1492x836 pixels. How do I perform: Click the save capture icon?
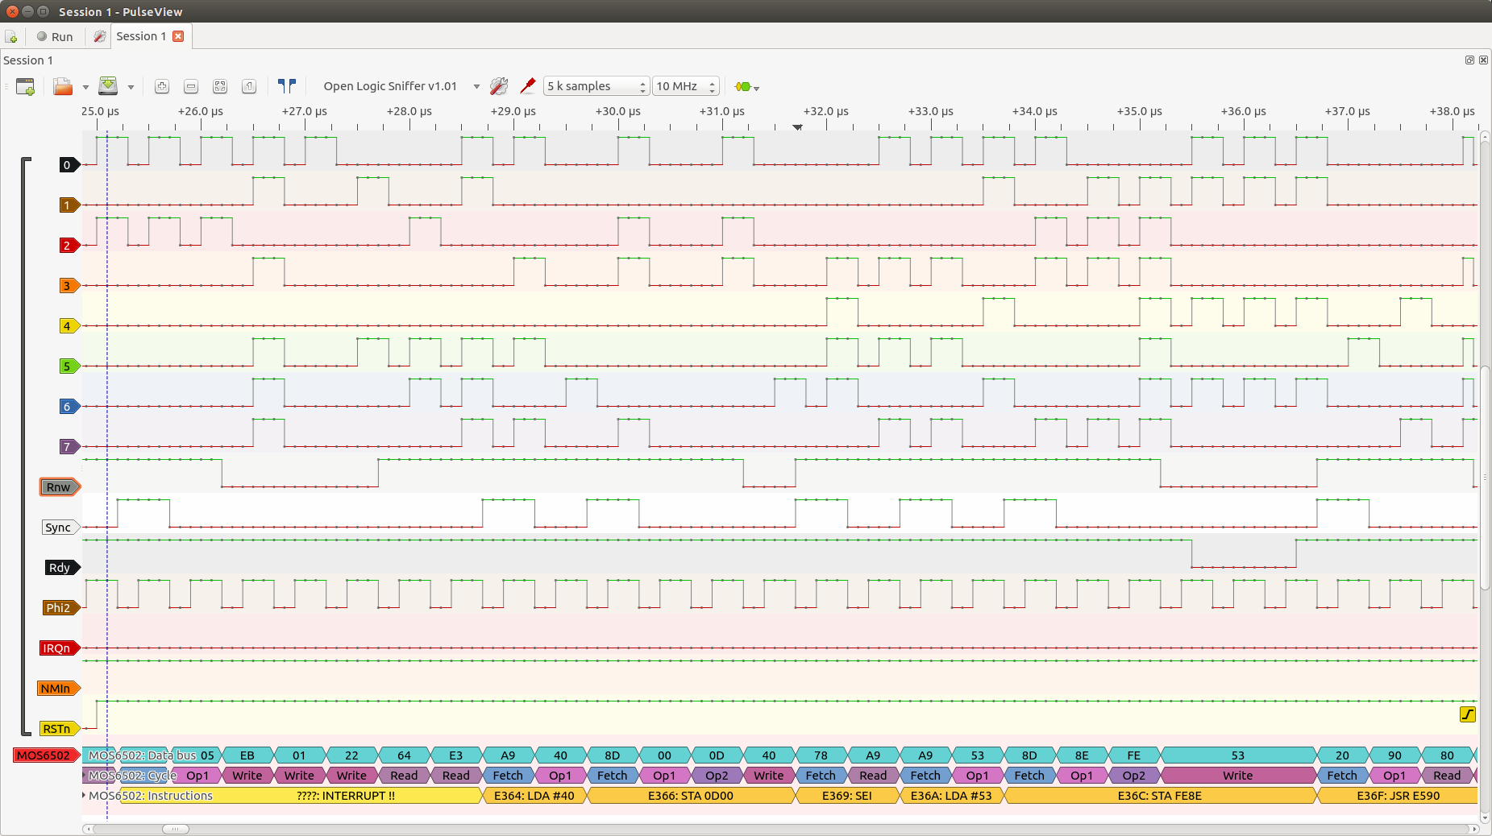coord(108,86)
